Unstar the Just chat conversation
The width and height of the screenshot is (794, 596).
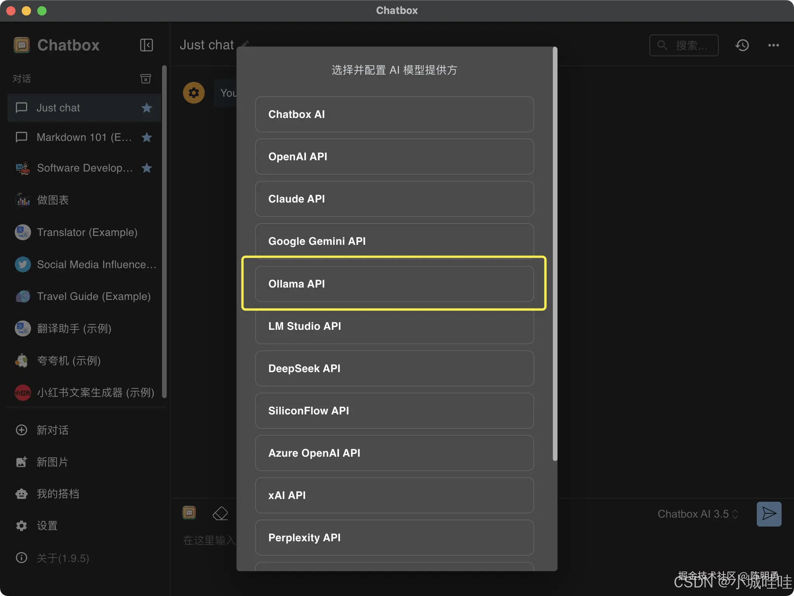pyautogui.click(x=147, y=108)
